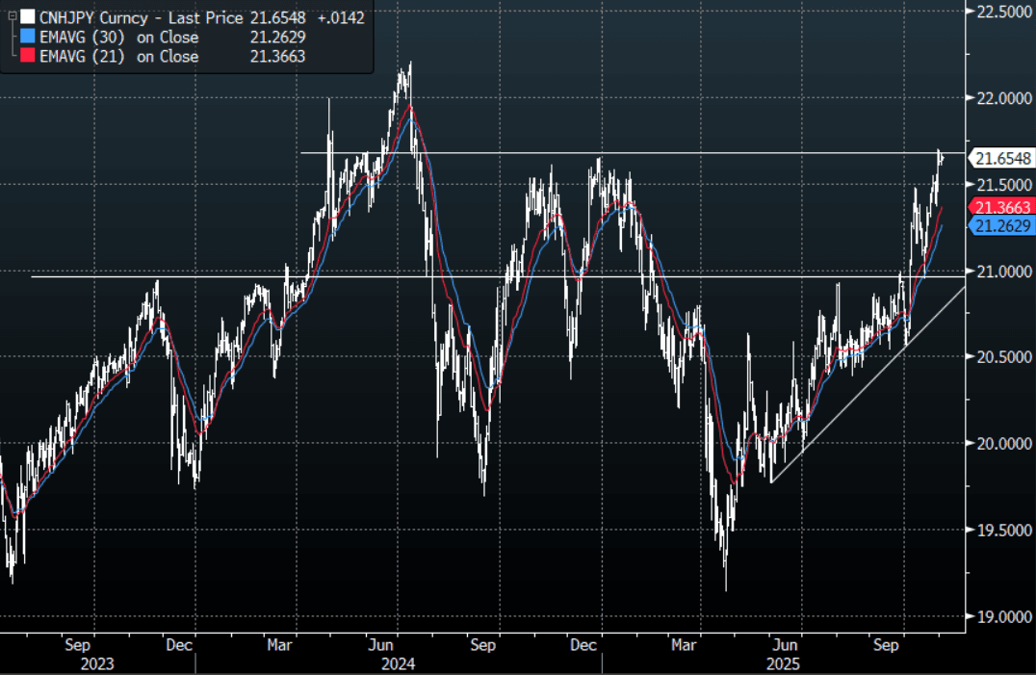Click the Jun label above the 2024 year
The height and width of the screenshot is (675, 1036).
pos(383,645)
